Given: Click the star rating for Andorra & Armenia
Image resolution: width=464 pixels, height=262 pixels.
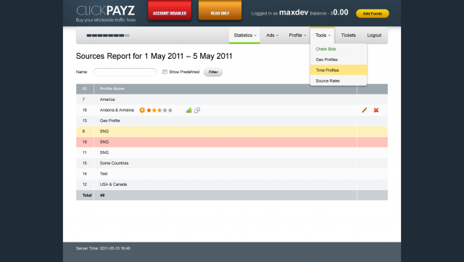Looking at the screenshot, I should [x=159, y=110].
